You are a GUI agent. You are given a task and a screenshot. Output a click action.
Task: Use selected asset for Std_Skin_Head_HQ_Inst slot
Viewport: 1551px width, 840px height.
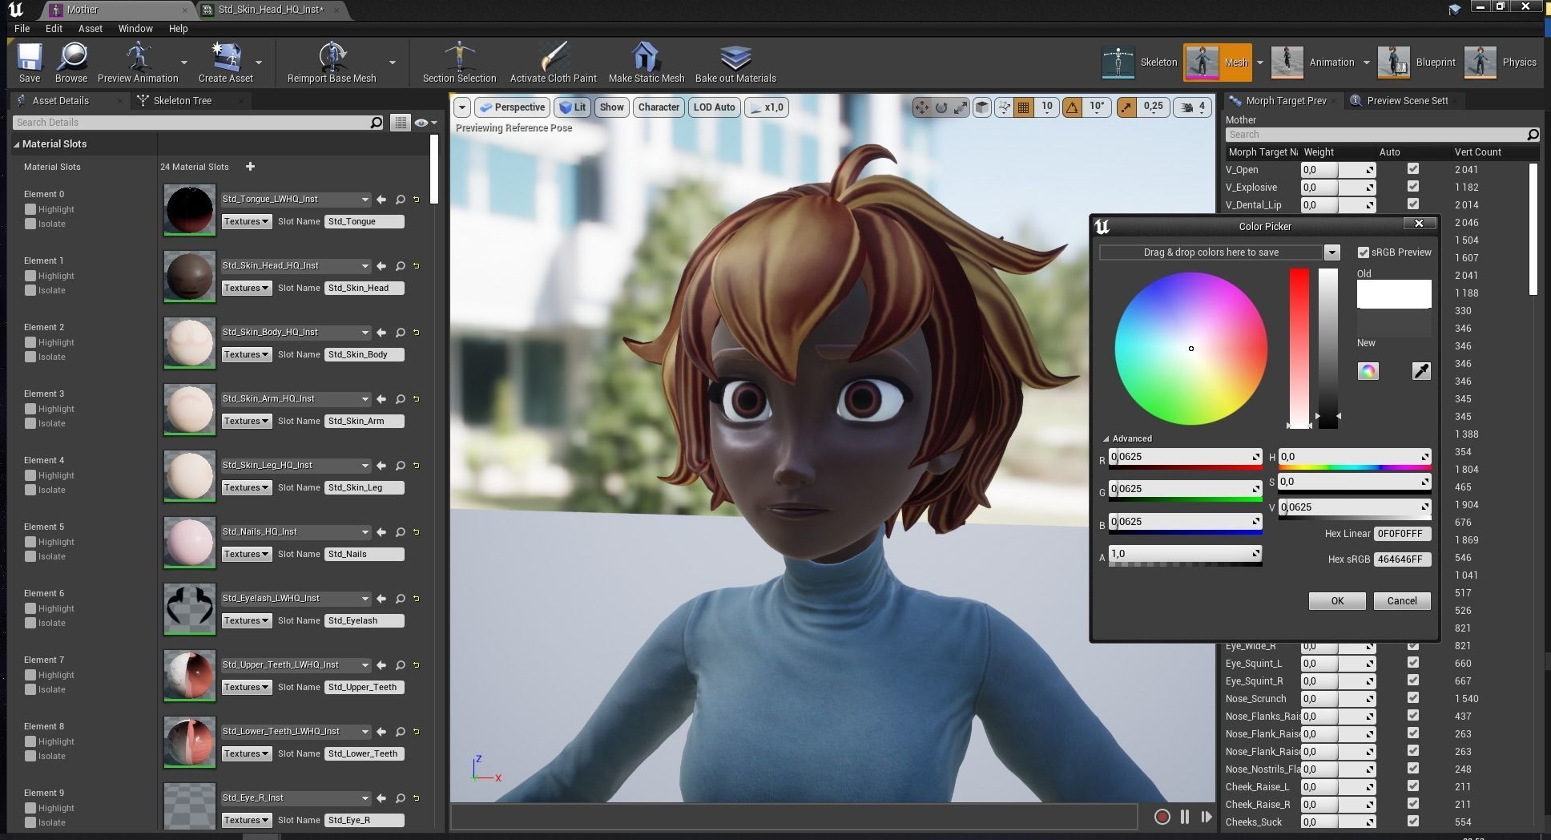tap(381, 266)
